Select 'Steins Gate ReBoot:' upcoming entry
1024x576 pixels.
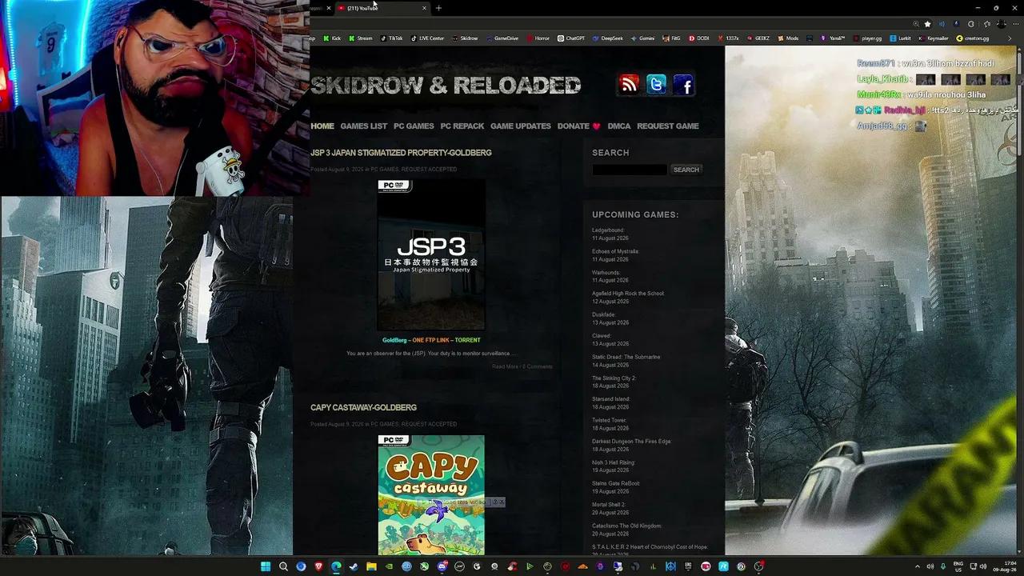[x=616, y=483]
